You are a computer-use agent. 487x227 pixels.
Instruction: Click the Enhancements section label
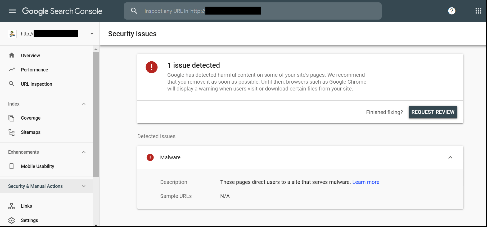click(24, 152)
